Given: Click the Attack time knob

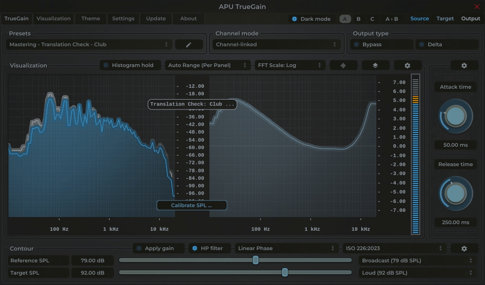Looking at the screenshot, I should (x=456, y=116).
